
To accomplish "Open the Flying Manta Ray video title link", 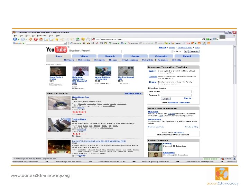I will click(81, 97).
